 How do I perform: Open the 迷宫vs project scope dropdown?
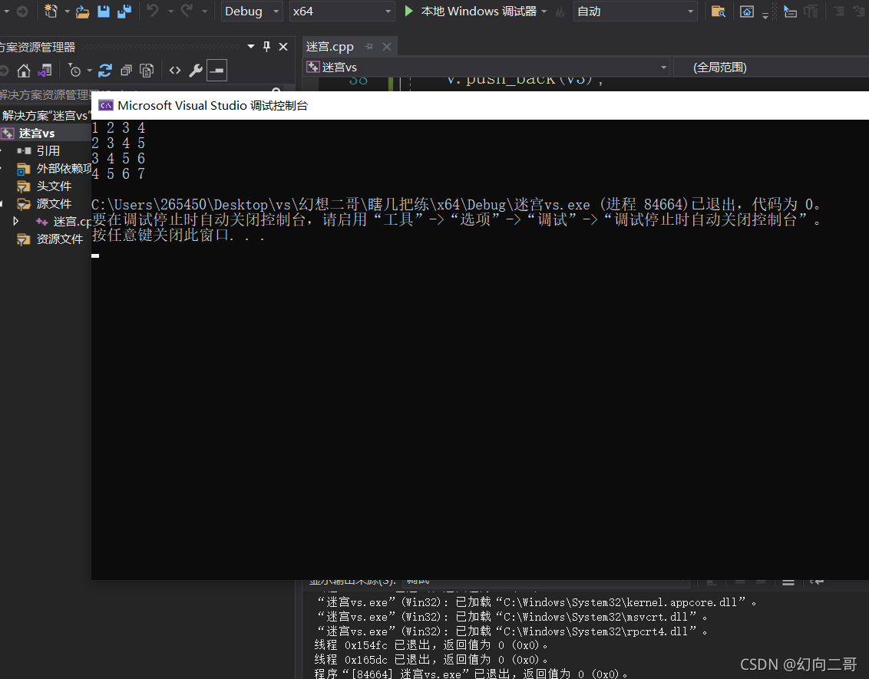[x=487, y=67]
